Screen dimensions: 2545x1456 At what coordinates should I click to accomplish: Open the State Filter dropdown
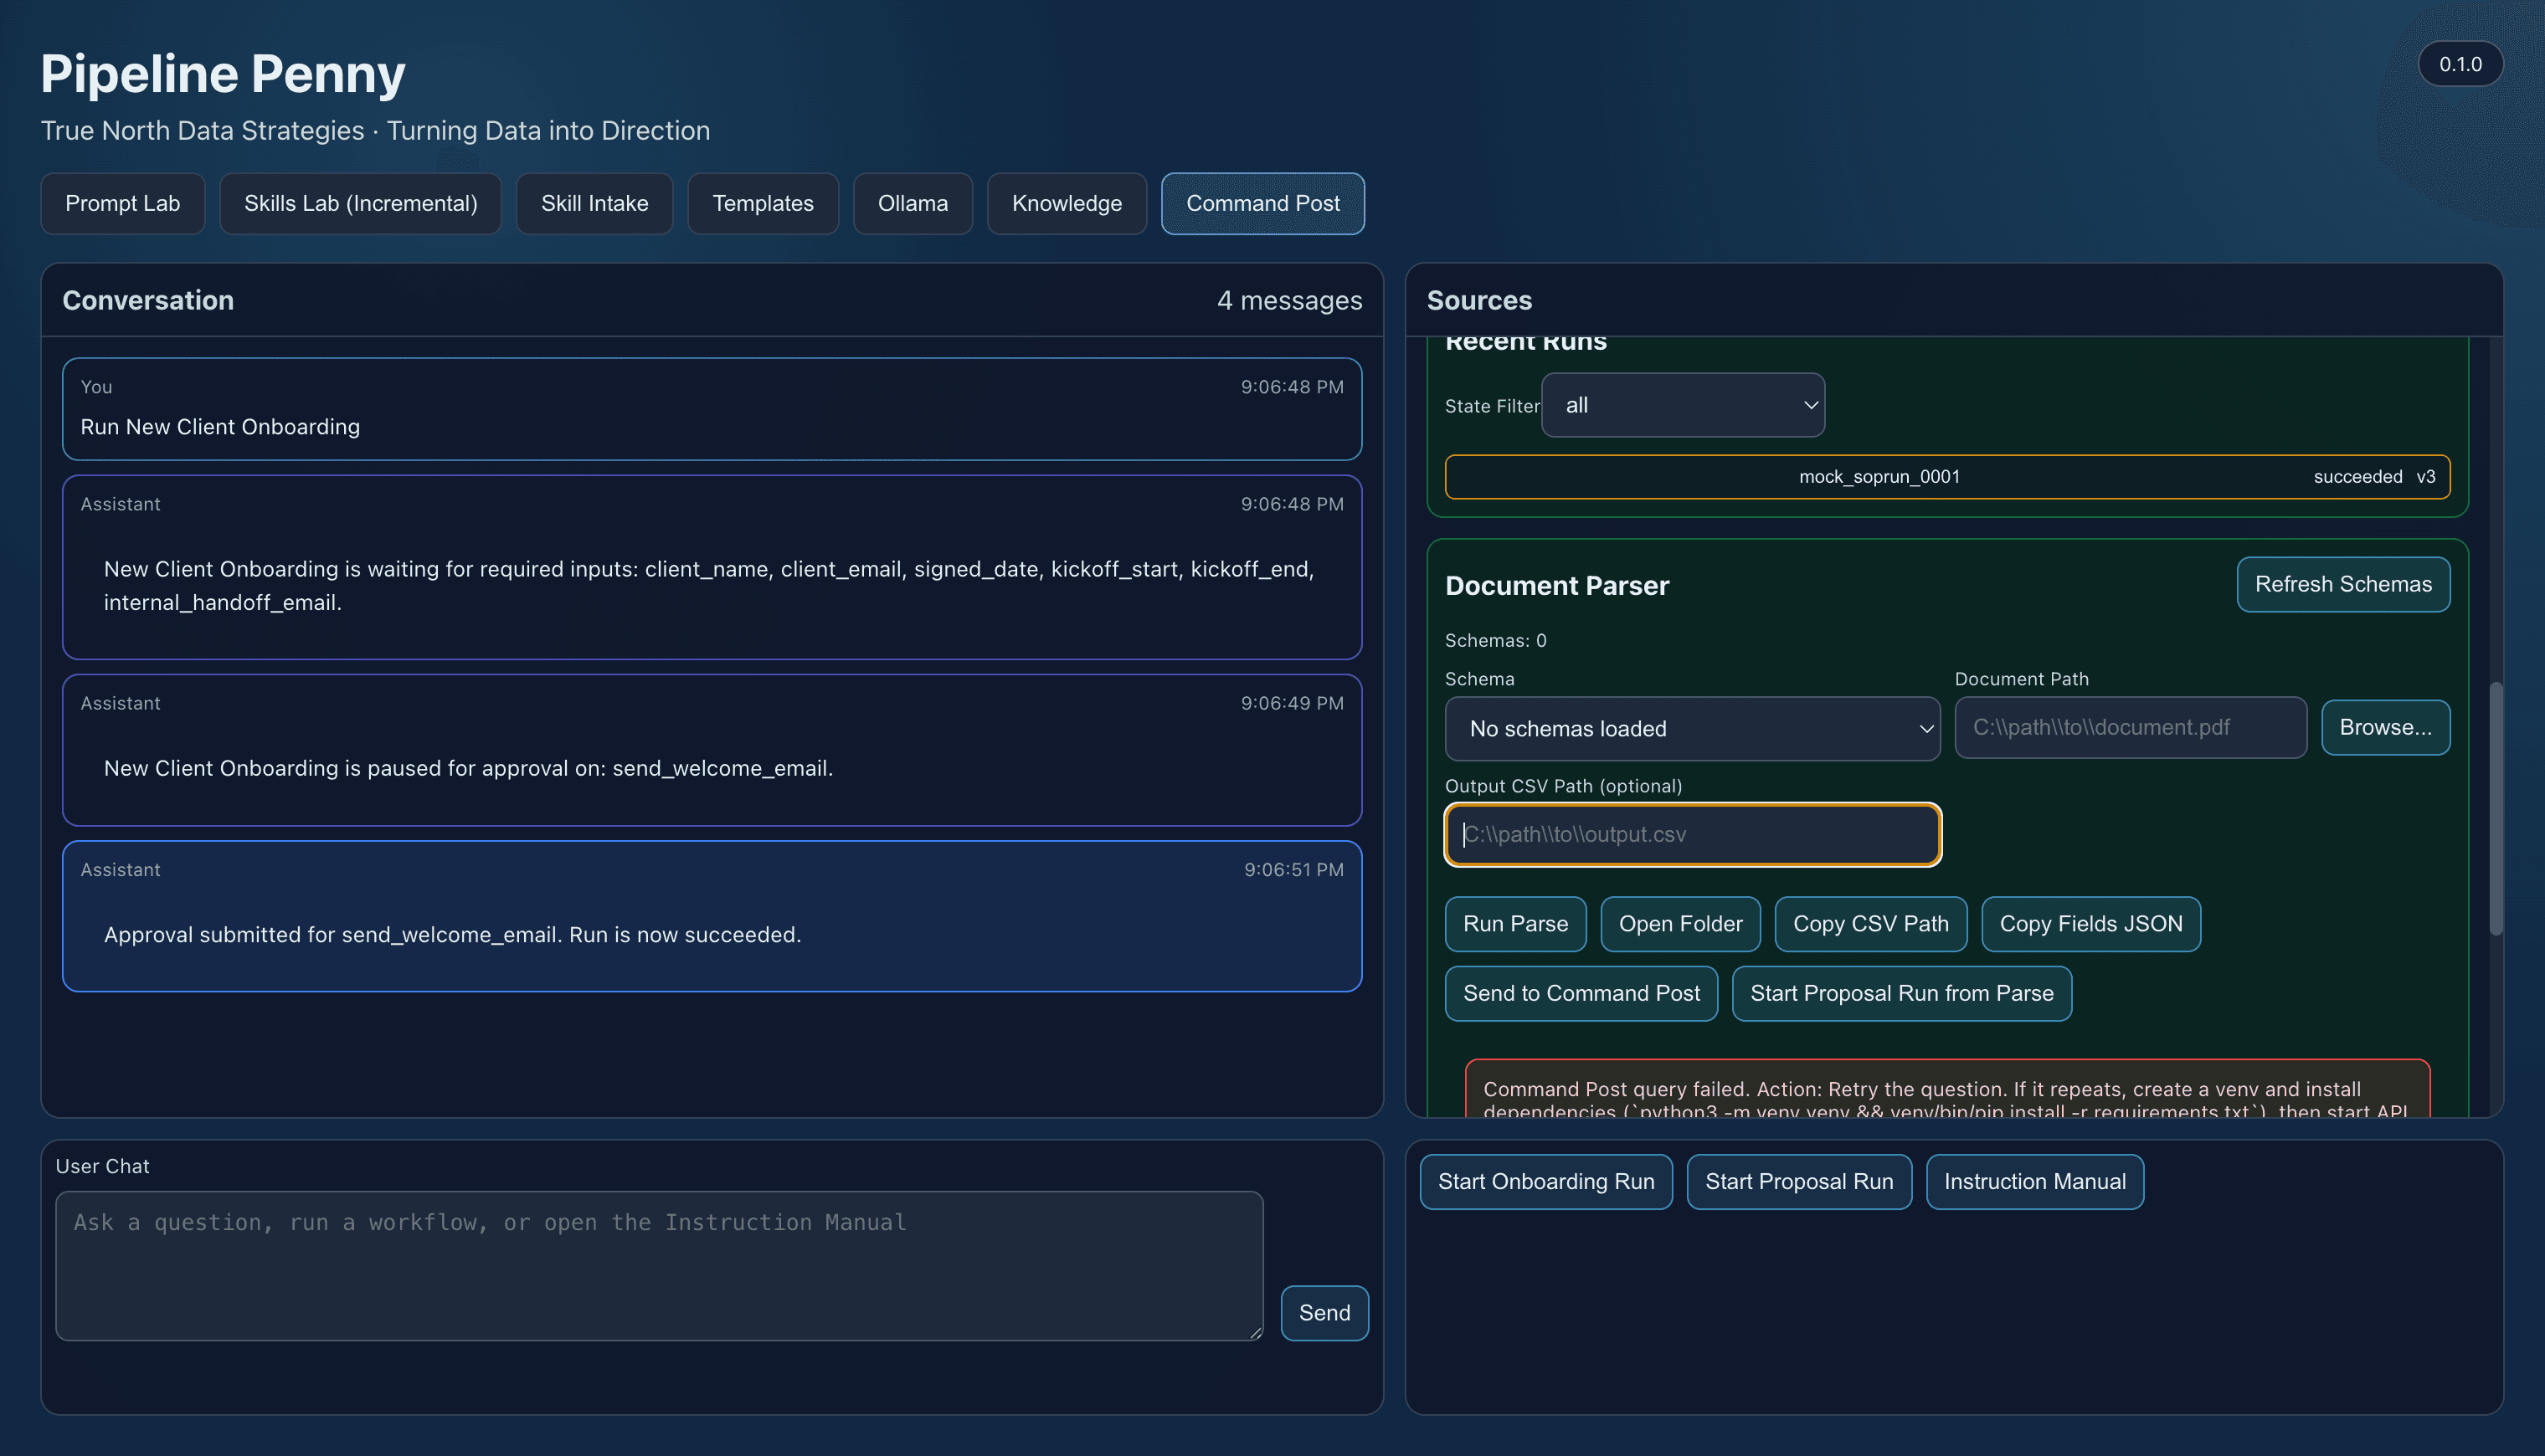1682,404
